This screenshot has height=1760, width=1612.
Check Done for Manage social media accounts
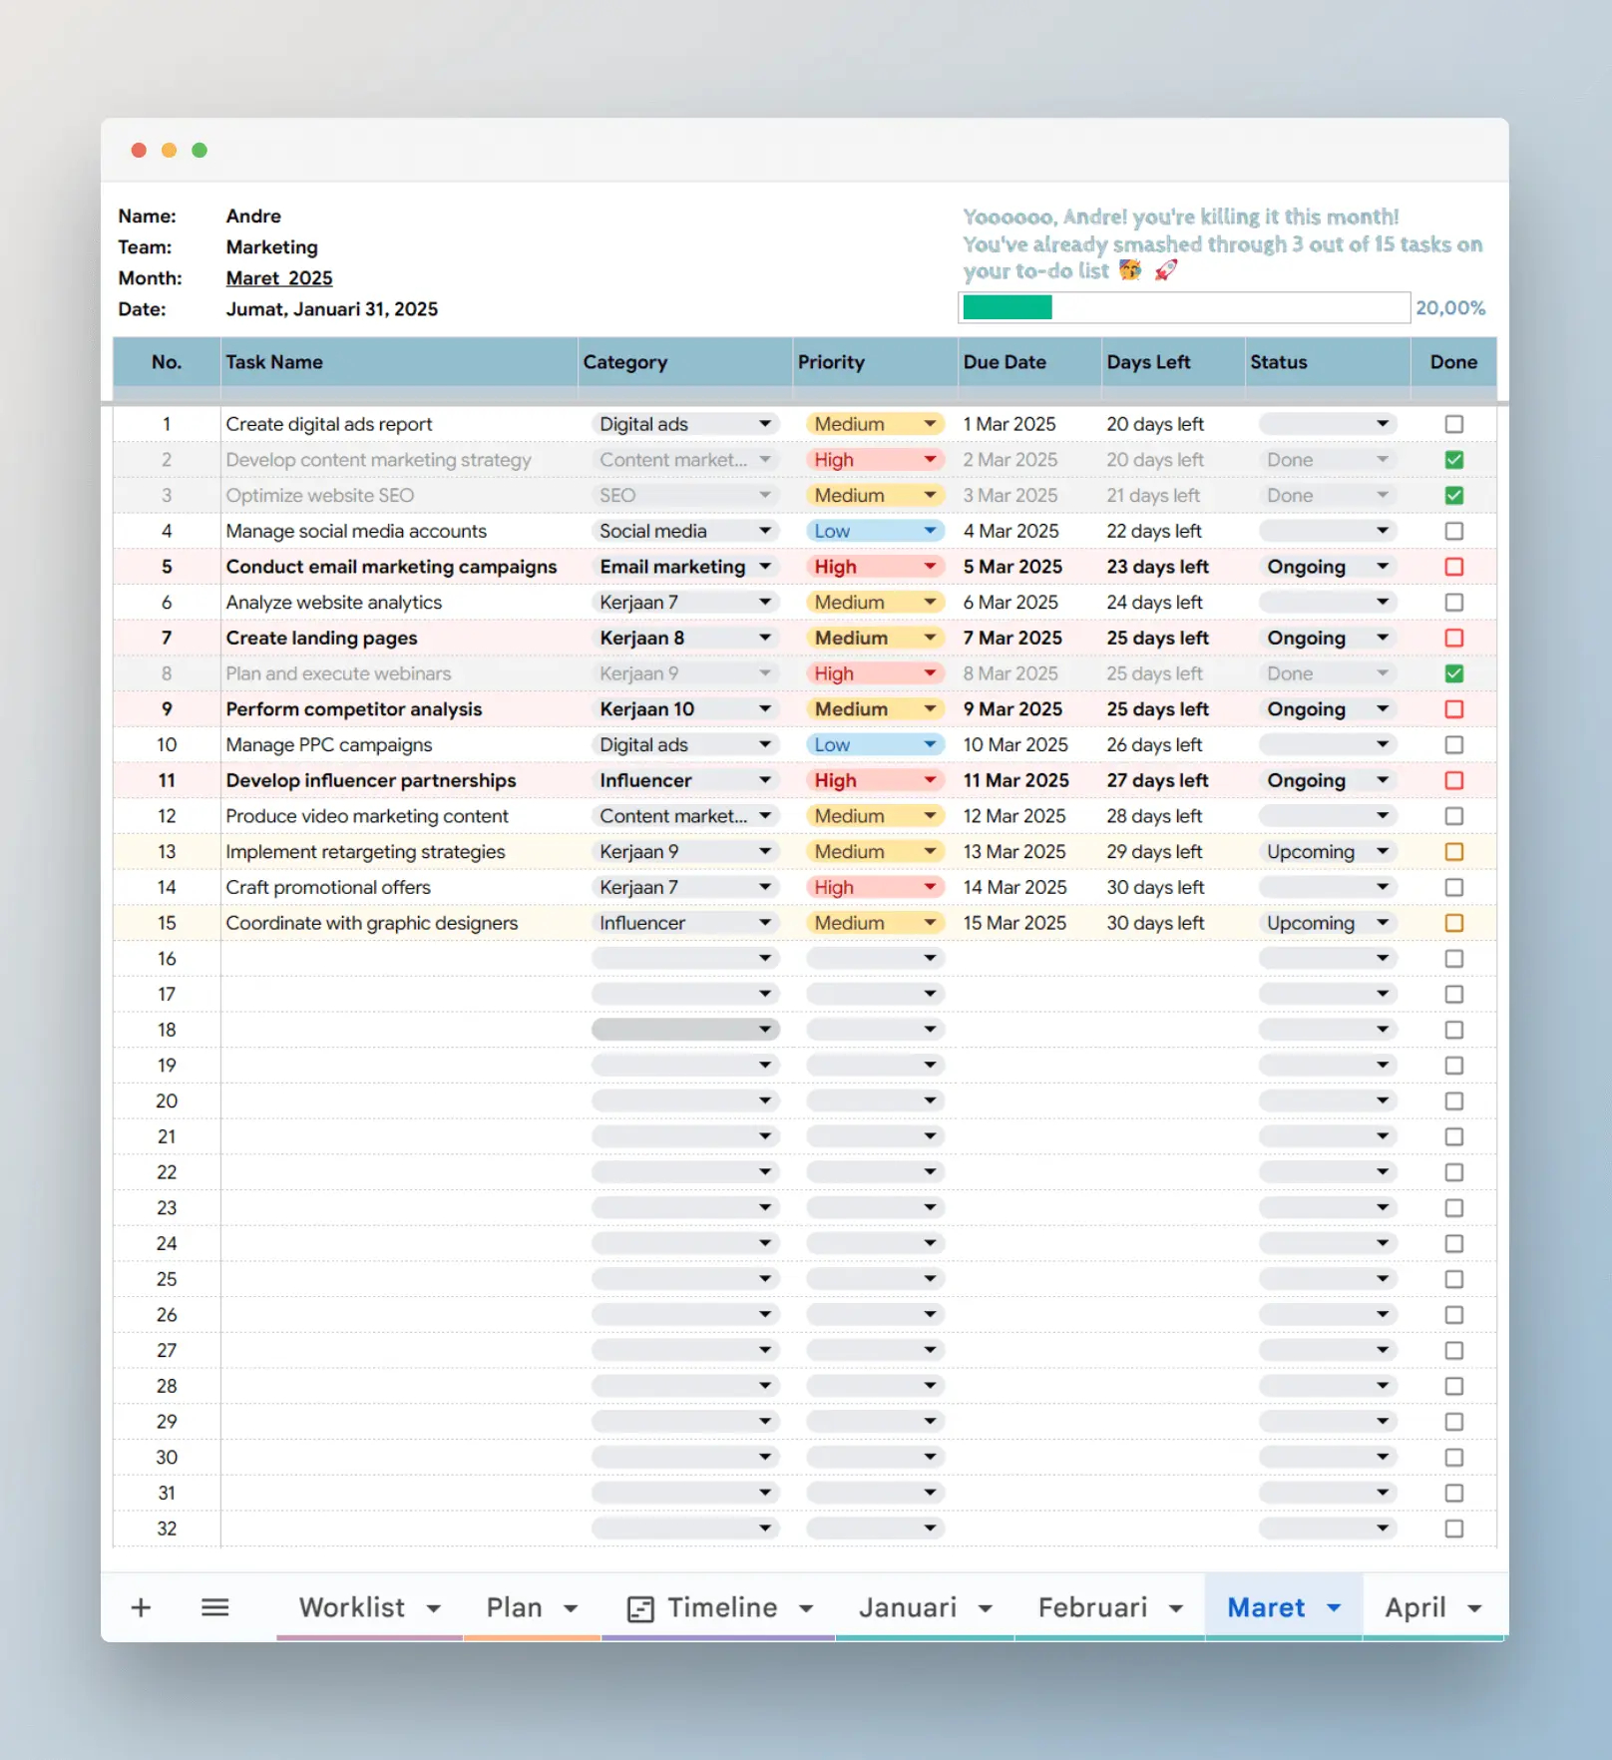click(1454, 531)
